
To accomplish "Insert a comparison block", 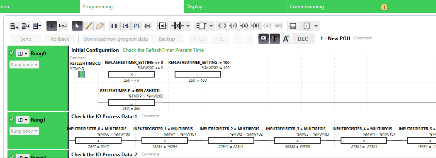I will 162,26.
